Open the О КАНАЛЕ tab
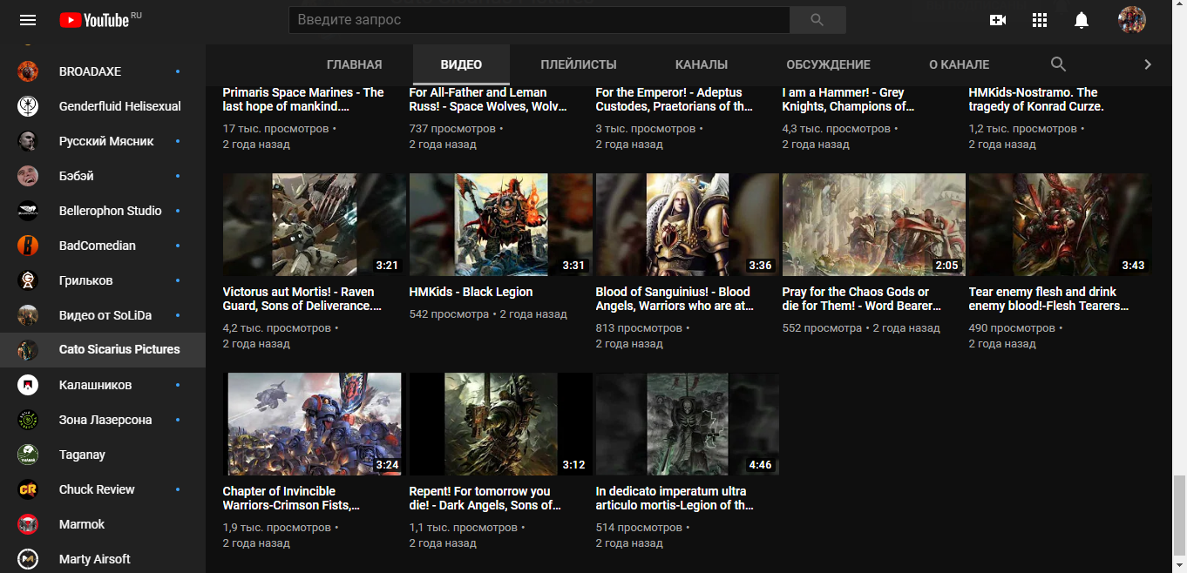This screenshot has height=573, width=1187. [959, 64]
